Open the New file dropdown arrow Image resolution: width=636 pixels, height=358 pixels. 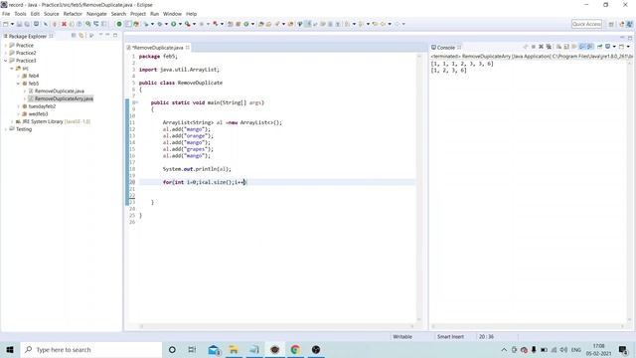[12, 24]
